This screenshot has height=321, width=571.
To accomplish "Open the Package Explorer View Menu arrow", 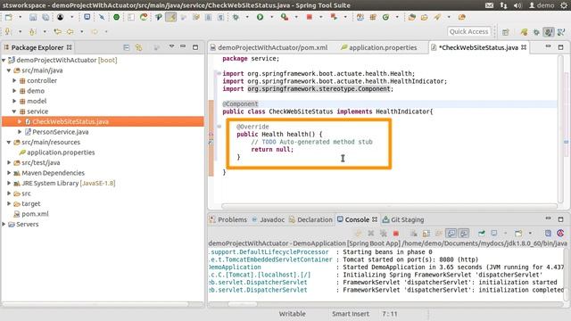I will pyautogui.click(x=171, y=47).
